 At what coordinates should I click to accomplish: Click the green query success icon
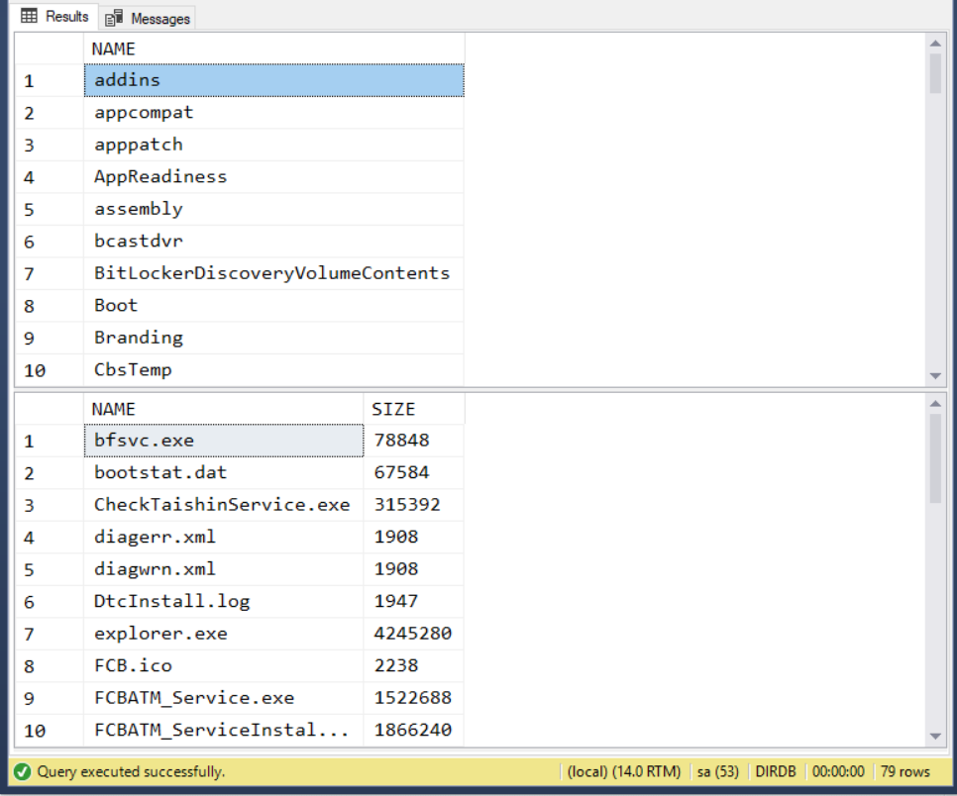coord(22,771)
